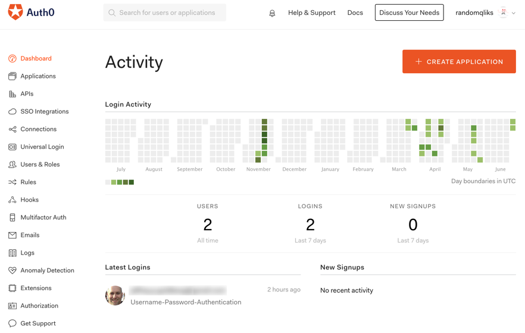Open SSO Integrations sidebar entry
This screenshot has width=525, height=333.
(45, 111)
